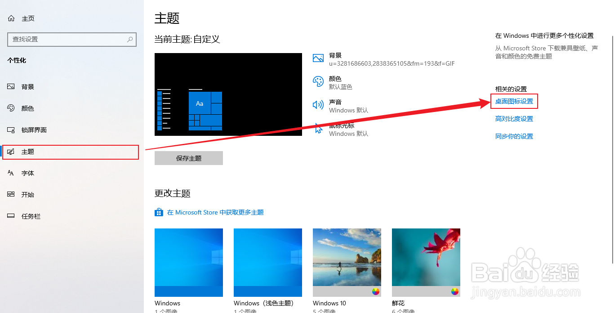Click the background image icon beside 背景
The height and width of the screenshot is (313, 614).
(318, 58)
